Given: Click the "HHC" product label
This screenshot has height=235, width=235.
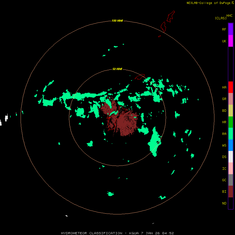Looking at the screenshot, I should [x=229, y=16].
